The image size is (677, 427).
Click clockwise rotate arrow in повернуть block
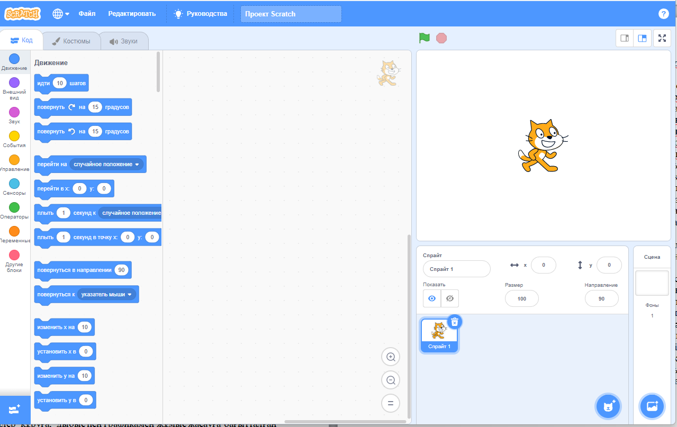coord(73,107)
